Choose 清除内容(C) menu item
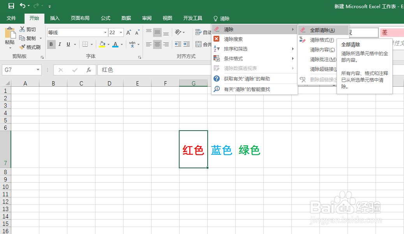404x234 pixels. [x=322, y=50]
